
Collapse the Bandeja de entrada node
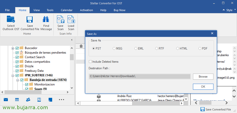(17, 80)
